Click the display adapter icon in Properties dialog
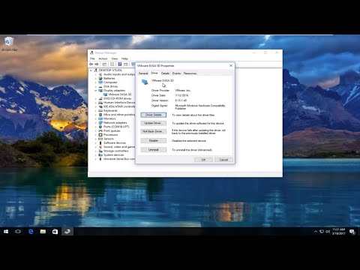 145,82
